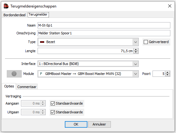176x133 pixels.
Task: Increment the Poort number spinner
Action: [x=168, y=72]
